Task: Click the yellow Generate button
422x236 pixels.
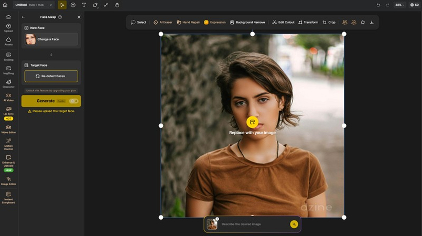Action: coord(51,101)
